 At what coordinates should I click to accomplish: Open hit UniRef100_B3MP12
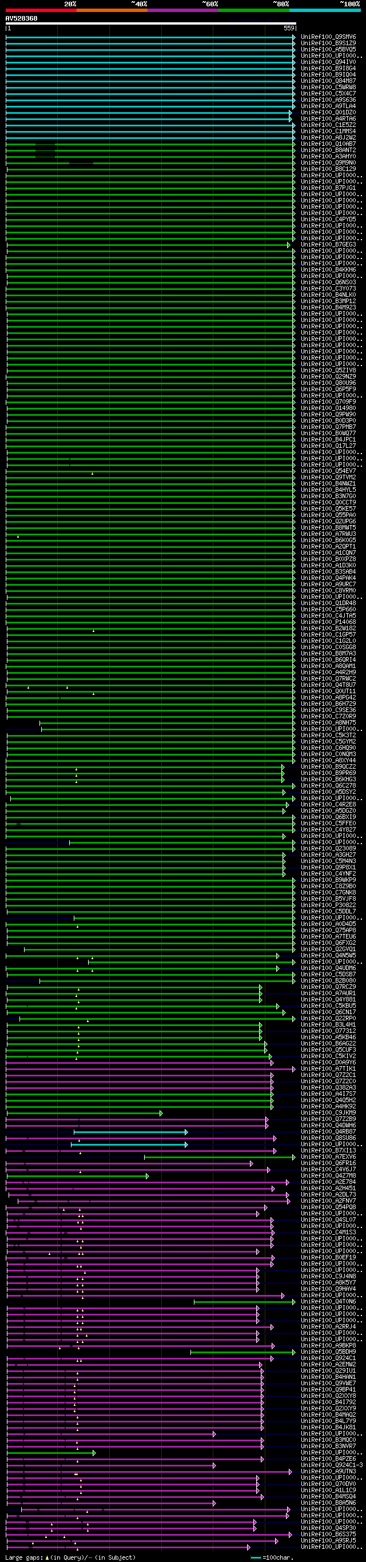328,301
